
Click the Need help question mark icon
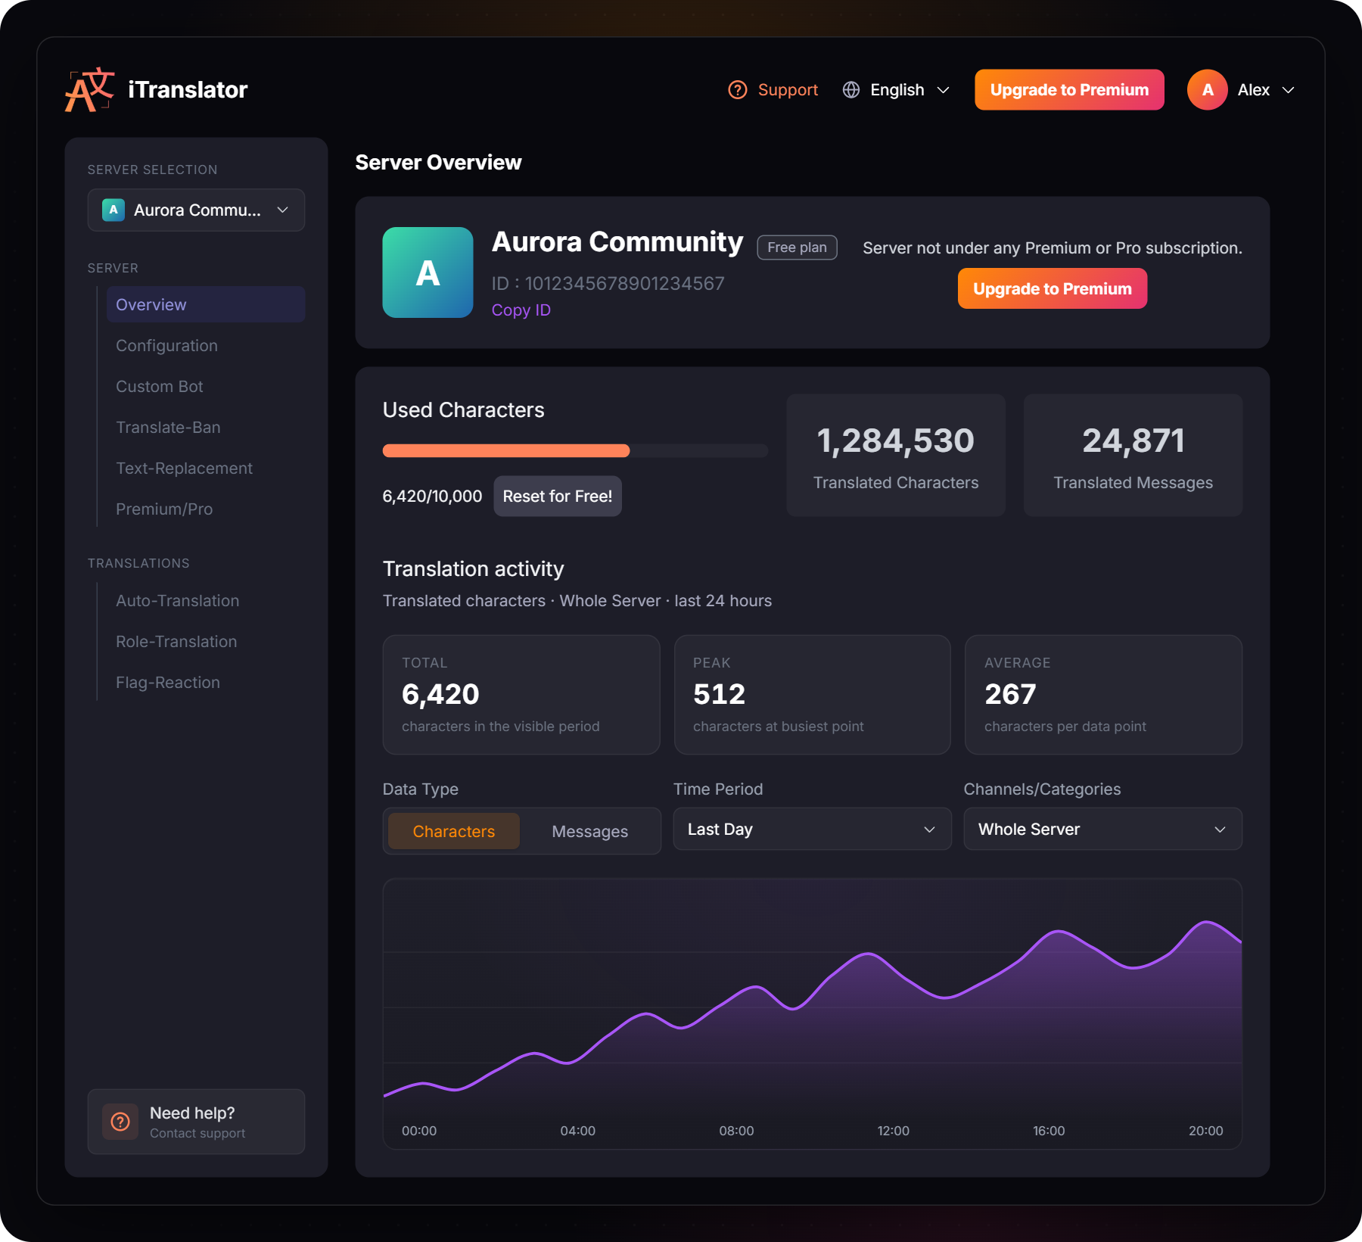click(120, 1122)
